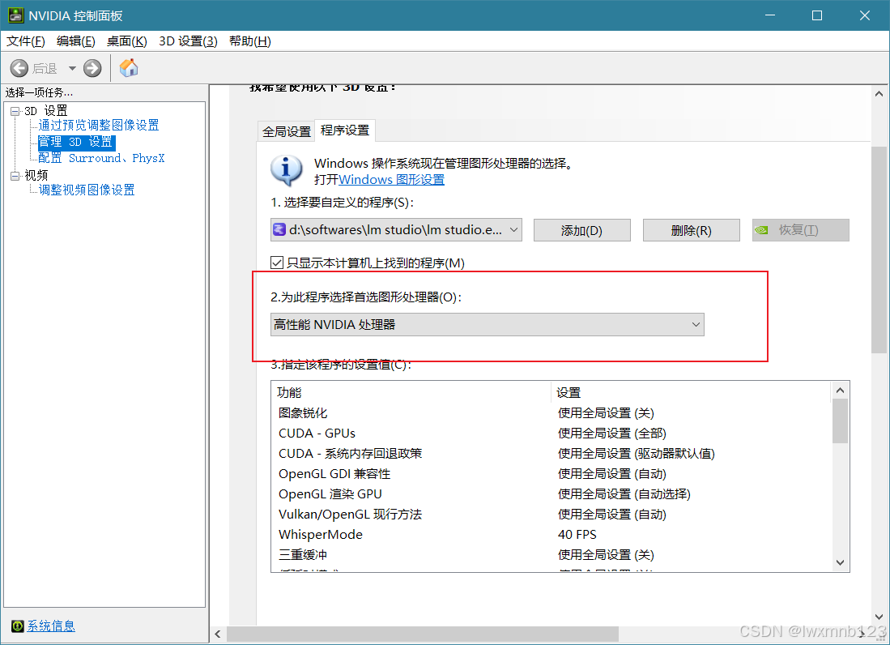
Task: Open the 高性能 NVIDIA 处理器 dropdown
Action: 488,325
